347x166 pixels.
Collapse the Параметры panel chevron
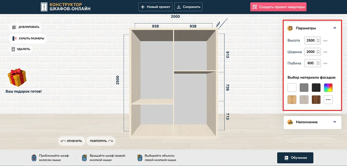[x=335, y=28]
